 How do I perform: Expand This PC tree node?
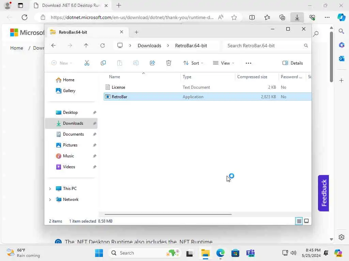(50, 189)
